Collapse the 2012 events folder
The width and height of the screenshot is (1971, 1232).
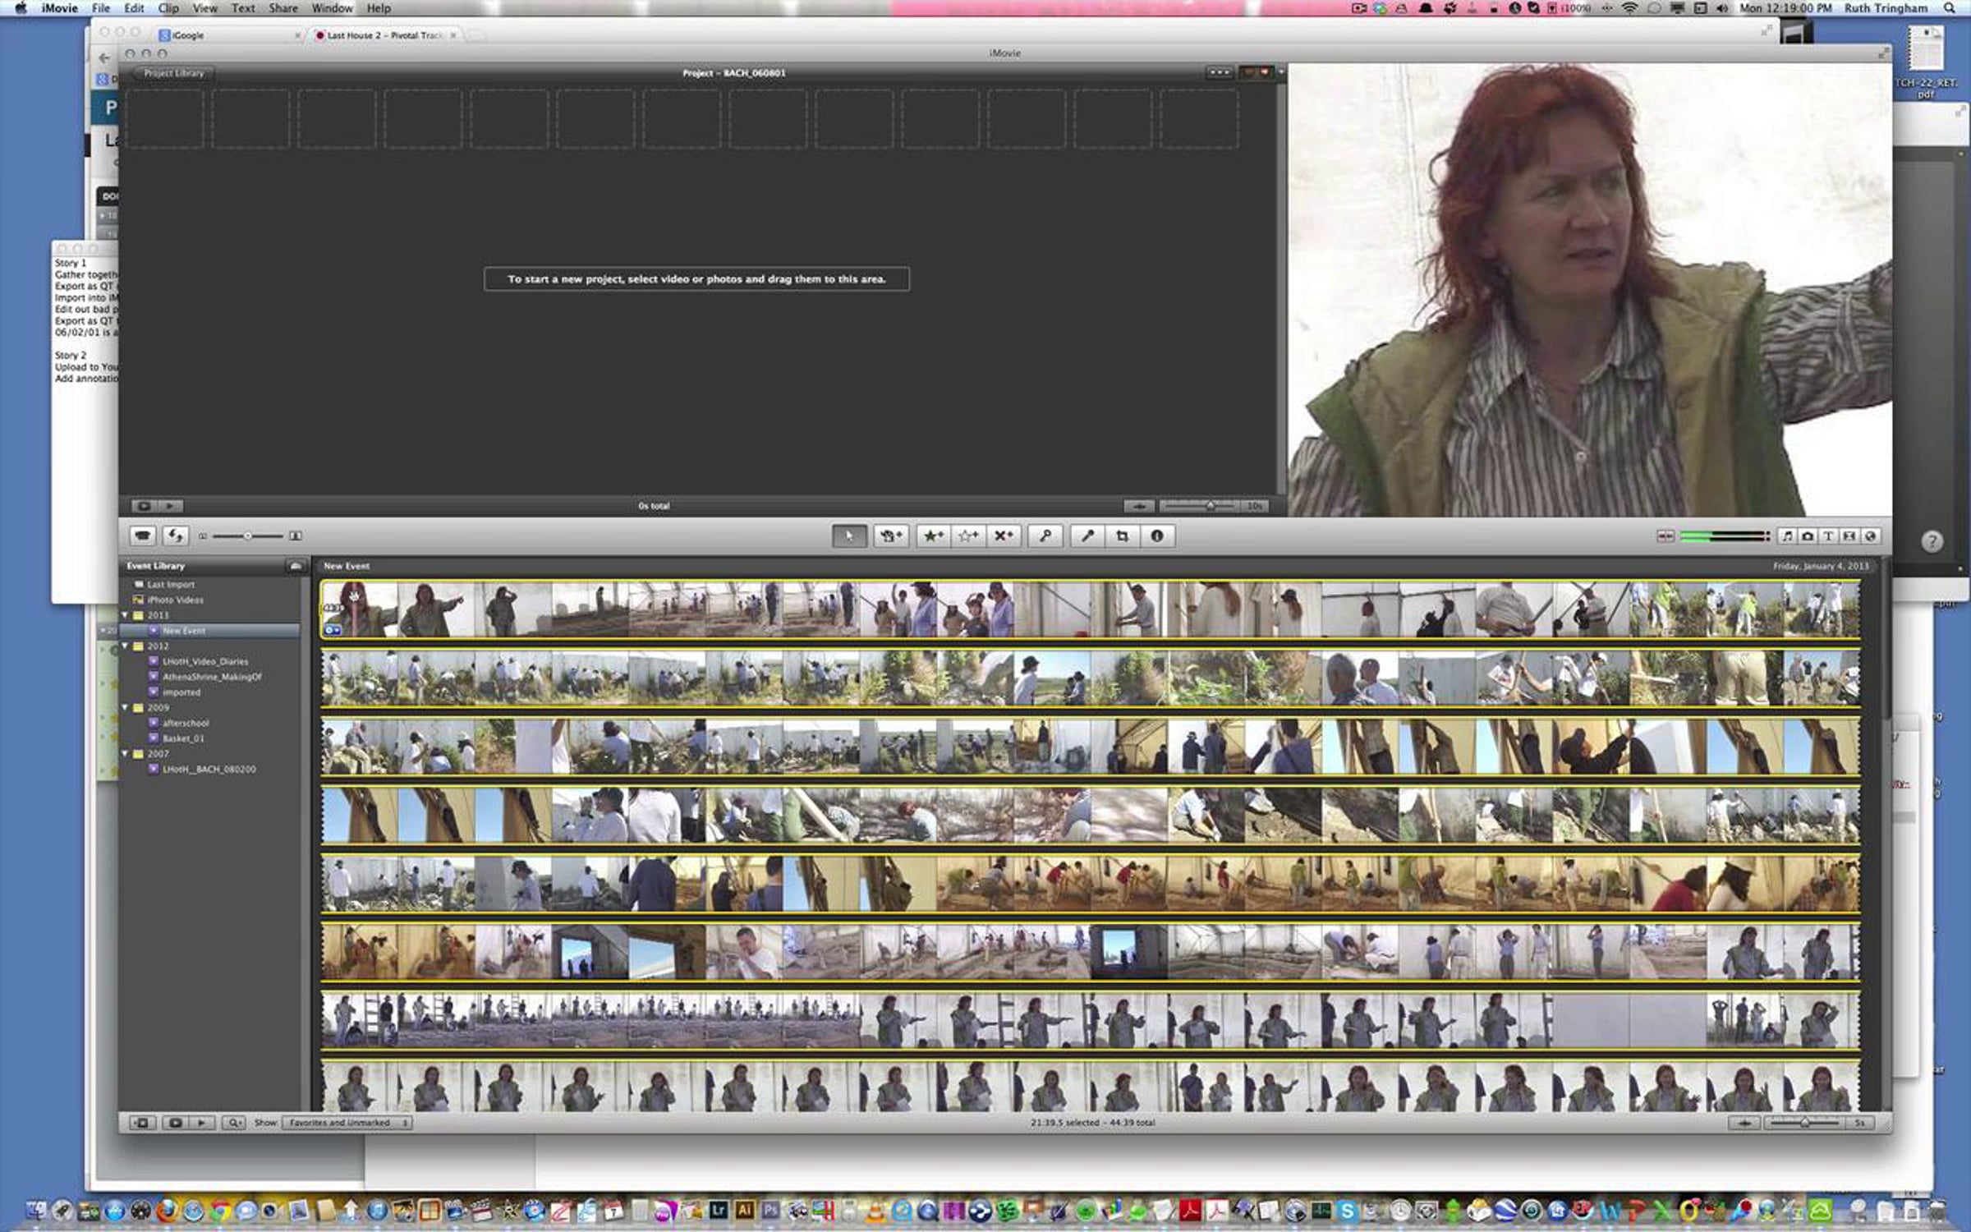click(125, 646)
